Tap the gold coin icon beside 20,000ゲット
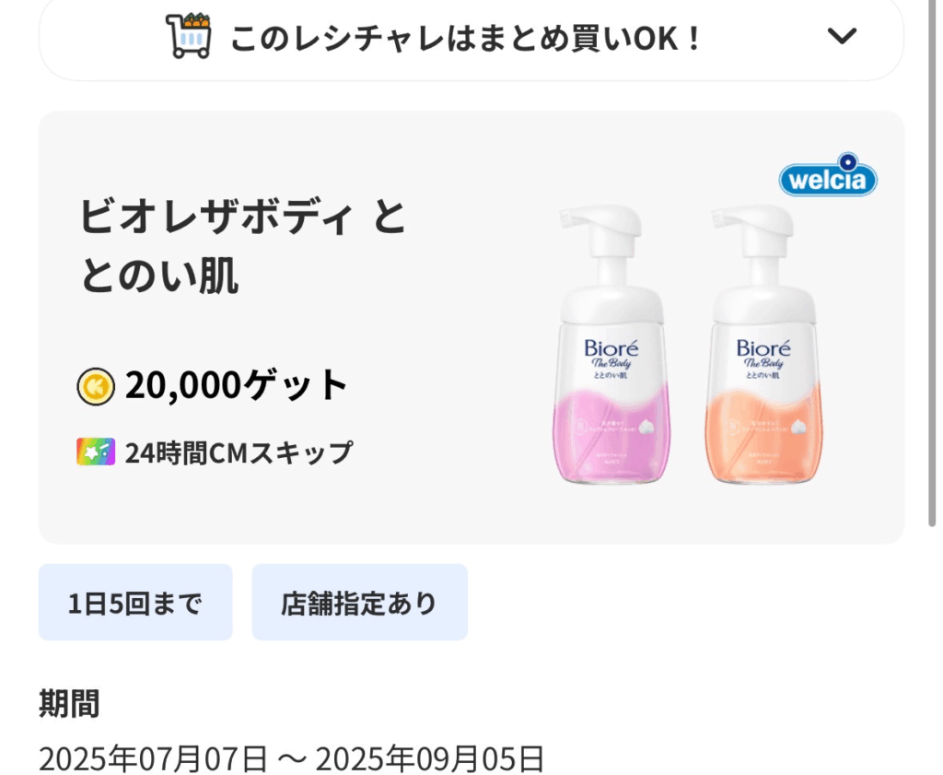The image size is (943, 775). pos(96,386)
